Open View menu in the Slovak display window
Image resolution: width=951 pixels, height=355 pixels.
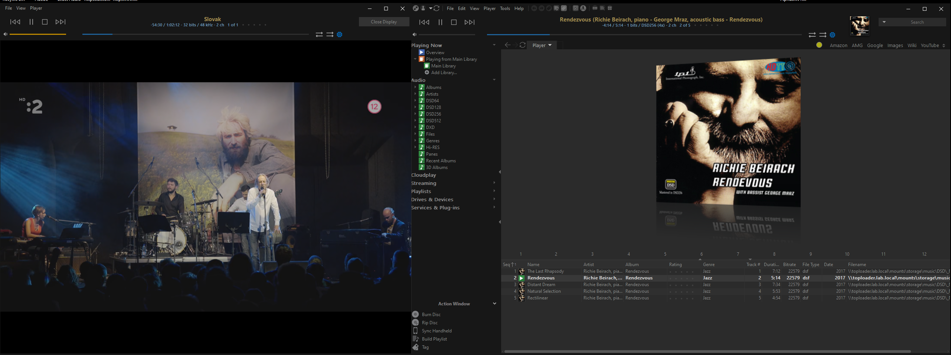point(21,8)
